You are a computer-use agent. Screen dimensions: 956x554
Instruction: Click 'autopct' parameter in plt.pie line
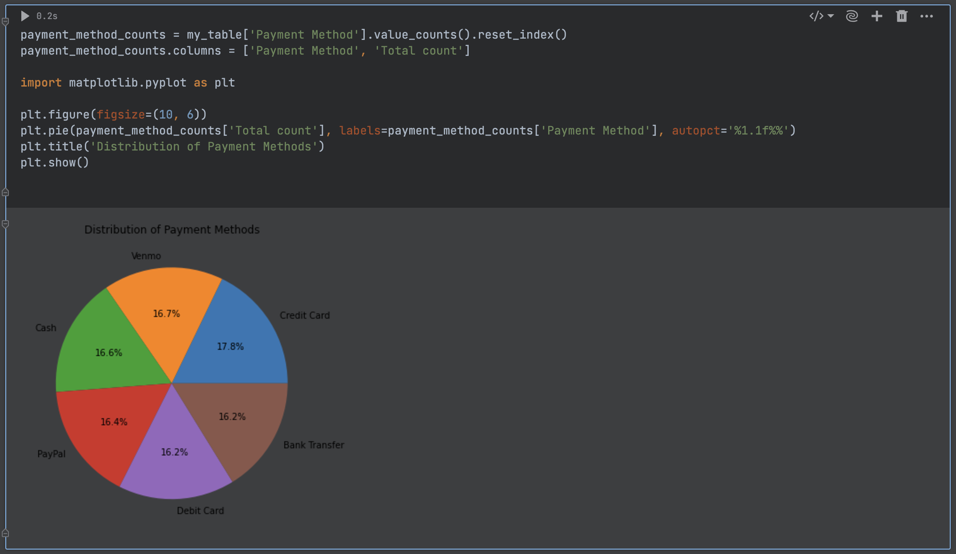(696, 131)
